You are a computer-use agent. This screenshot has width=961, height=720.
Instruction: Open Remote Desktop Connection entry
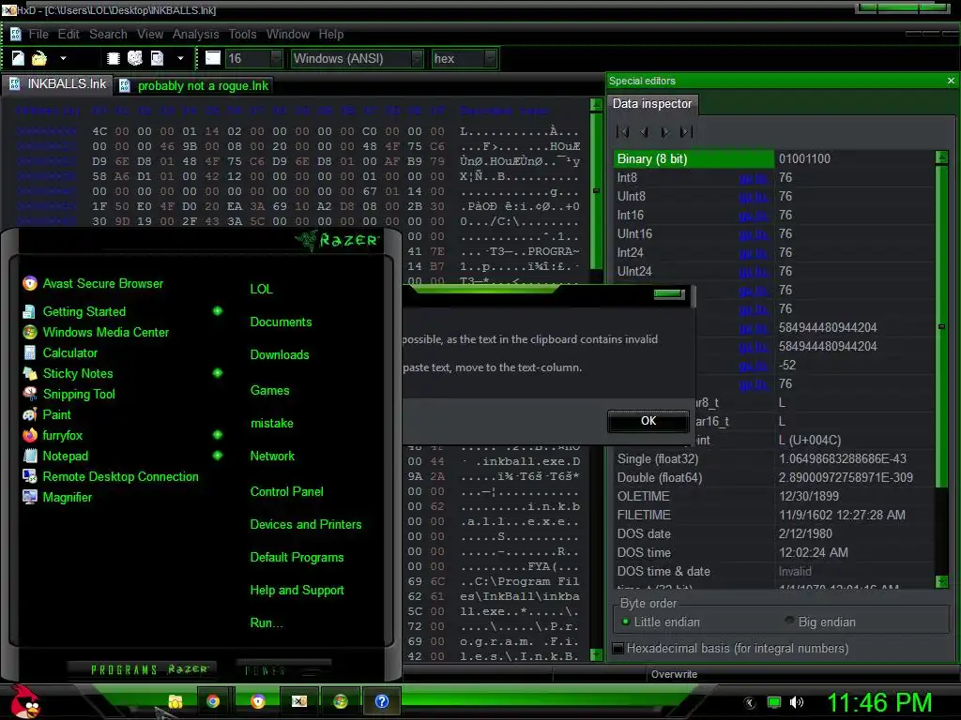click(x=111, y=476)
